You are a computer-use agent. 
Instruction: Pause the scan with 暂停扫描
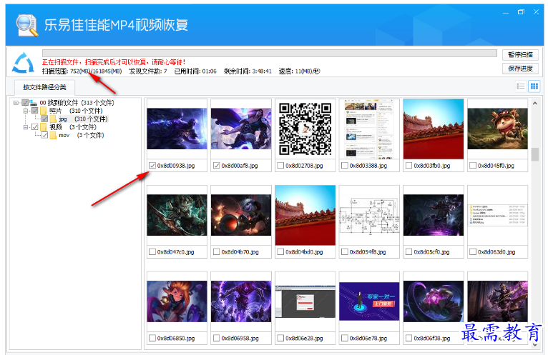point(520,55)
